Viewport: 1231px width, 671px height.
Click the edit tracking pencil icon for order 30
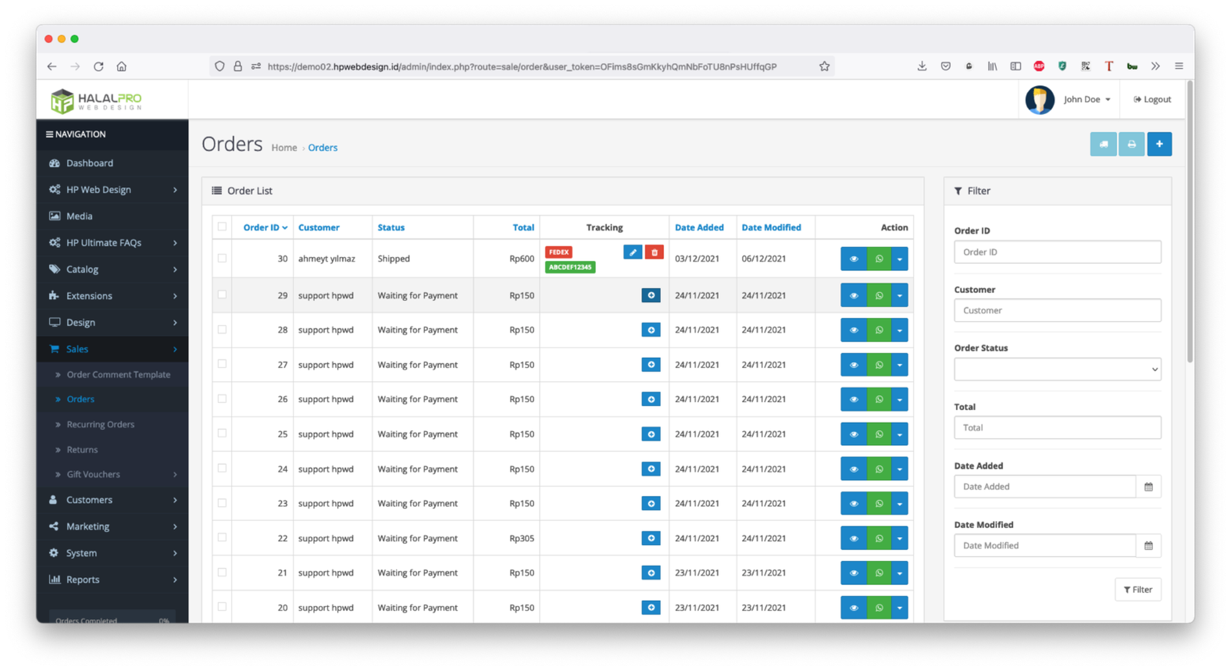coord(632,252)
